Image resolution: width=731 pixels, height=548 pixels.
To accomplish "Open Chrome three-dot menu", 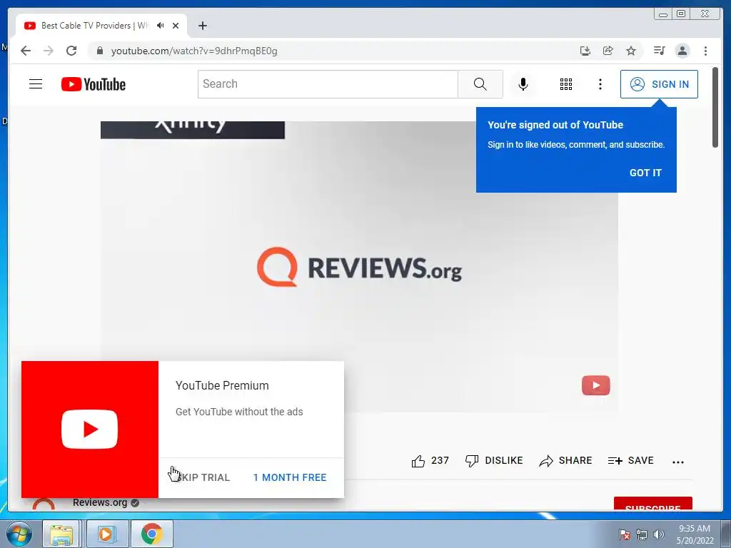I will click(x=705, y=51).
